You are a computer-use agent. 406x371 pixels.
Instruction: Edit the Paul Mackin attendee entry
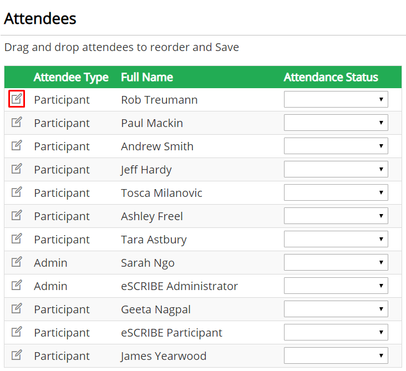coord(17,122)
